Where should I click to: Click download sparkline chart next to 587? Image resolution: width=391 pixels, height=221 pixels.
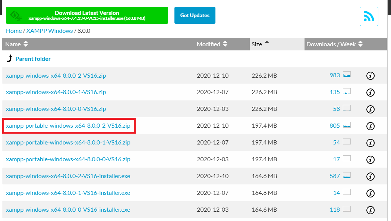pyautogui.click(x=347, y=175)
